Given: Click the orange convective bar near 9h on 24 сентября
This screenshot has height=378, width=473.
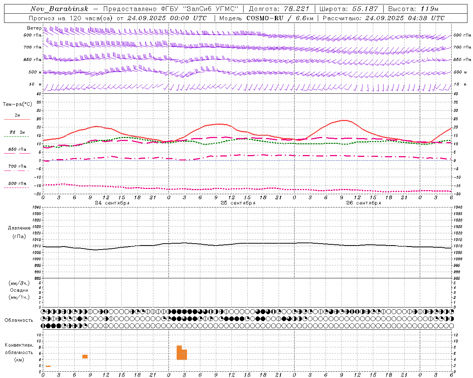Looking at the screenshot, I should 85,357.
